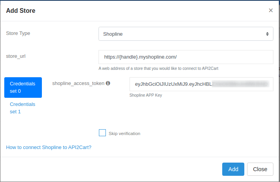This screenshot has width=280, height=182.
Task: Click the shopline_access_token label text
Action: click(x=78, y=83)
